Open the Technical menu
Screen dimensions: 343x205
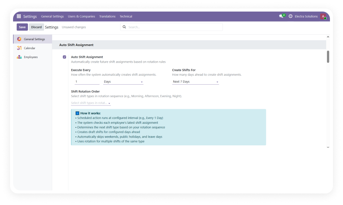[126, 16]
